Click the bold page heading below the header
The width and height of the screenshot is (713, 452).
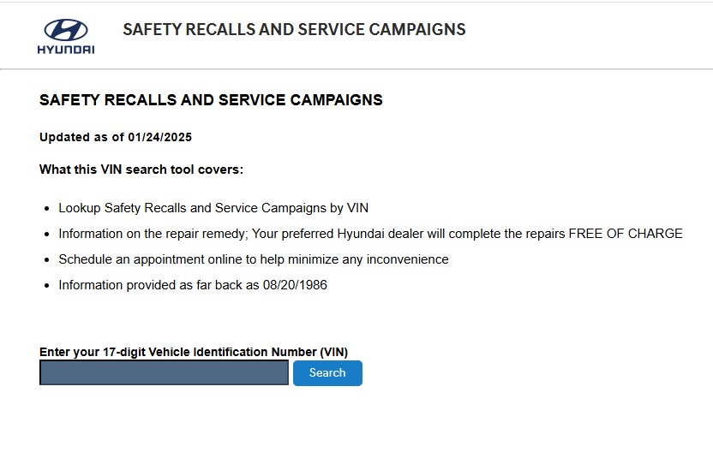point(211,100)
